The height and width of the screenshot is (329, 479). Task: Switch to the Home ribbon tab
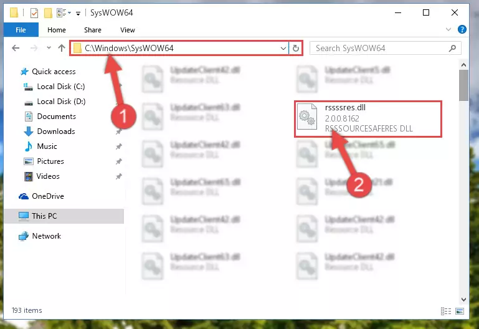point(57,30)
